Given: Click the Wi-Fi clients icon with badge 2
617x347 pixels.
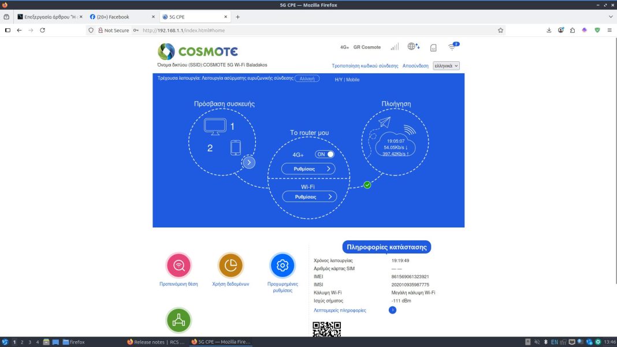Looking at the screenshot, I should [x=454, y=46].
